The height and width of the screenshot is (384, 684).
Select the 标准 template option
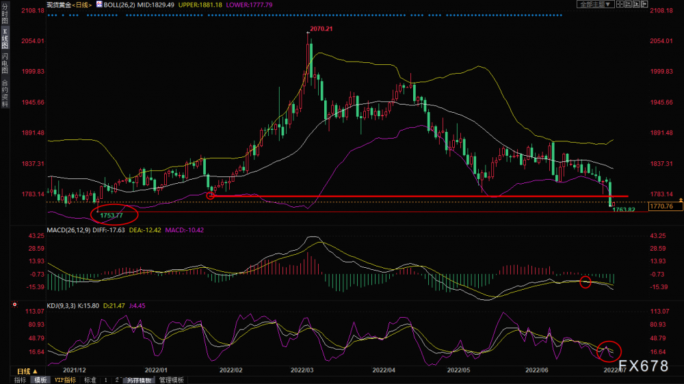[90, 380]
